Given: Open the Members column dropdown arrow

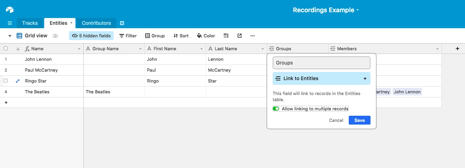Looking at the screenshot, I should [x=437, y=49].
